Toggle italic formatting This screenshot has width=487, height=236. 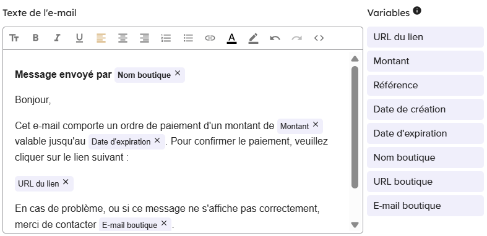57,38
